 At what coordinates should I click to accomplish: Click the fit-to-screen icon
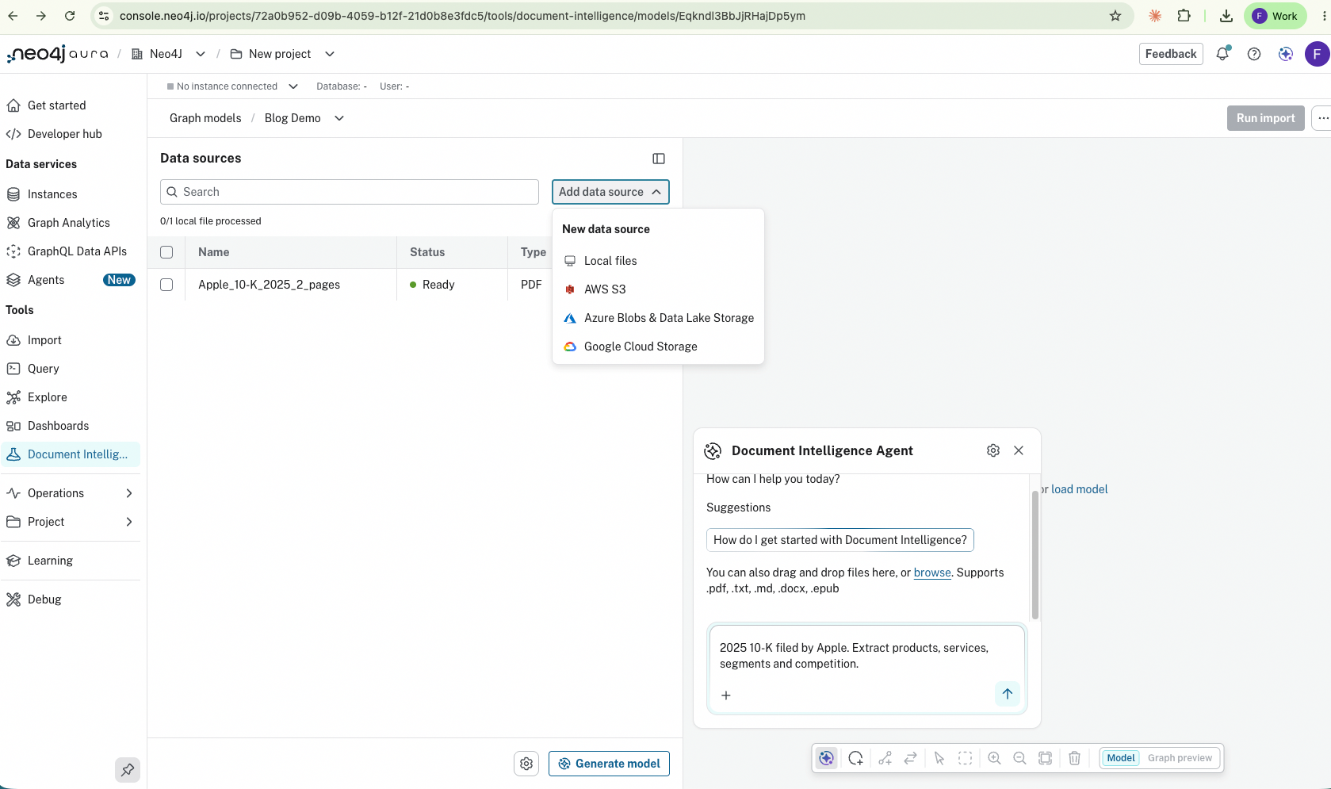1046,758
